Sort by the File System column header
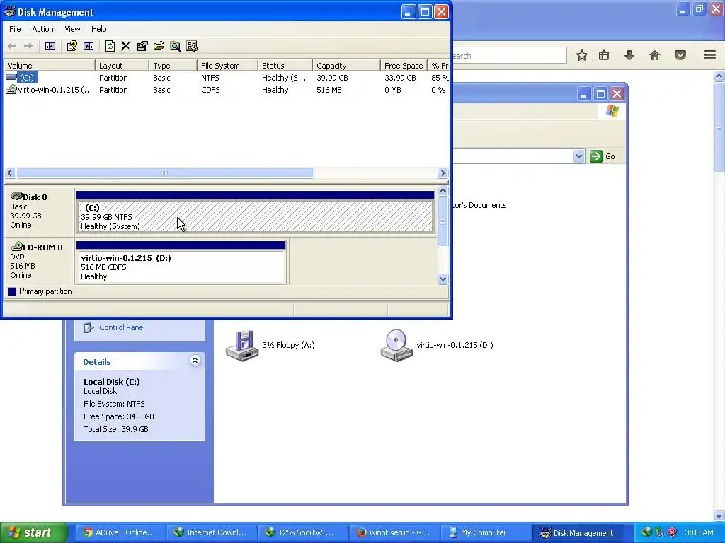The height and width of the screenshot is (543, 725). coord(227,66)
